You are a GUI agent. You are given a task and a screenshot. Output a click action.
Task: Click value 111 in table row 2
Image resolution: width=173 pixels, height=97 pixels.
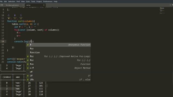41,89
